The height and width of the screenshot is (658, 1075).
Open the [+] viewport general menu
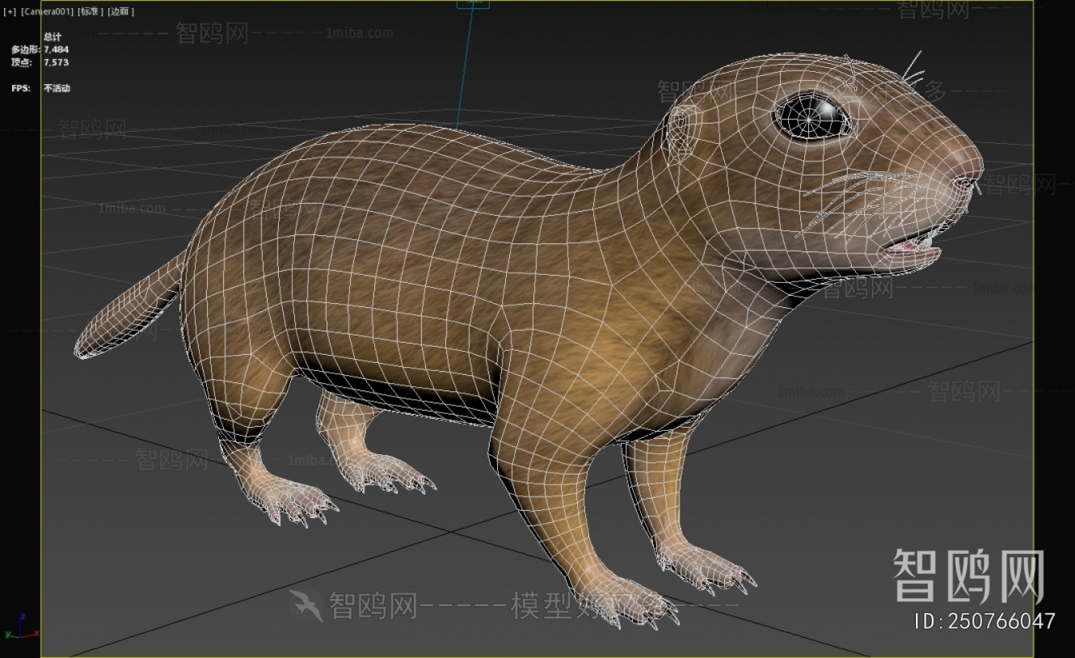point(10,11)
